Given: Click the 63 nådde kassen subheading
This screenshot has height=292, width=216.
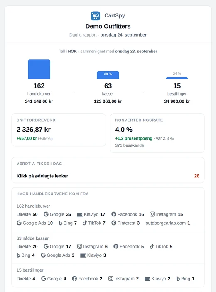Looking at the screenshot, I should [33, 238].
